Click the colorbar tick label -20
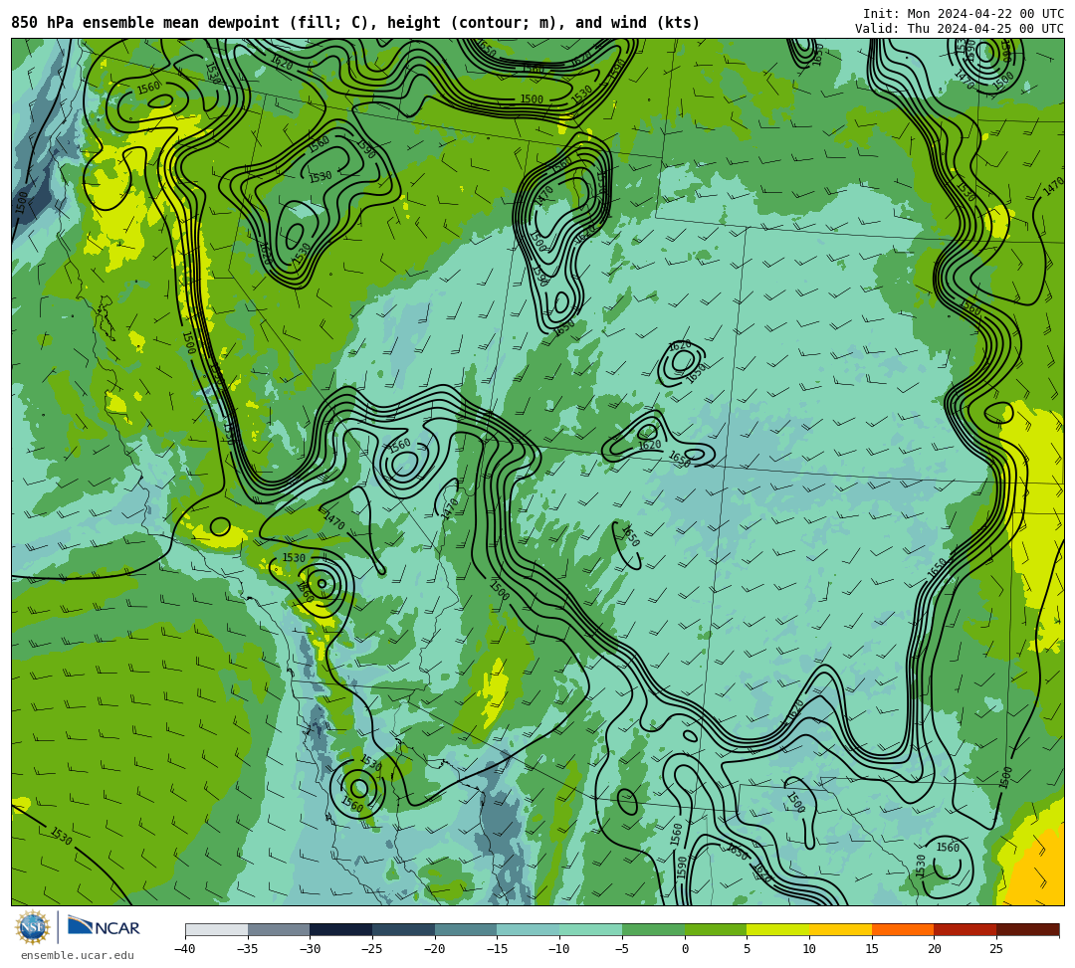 [435, 949]
